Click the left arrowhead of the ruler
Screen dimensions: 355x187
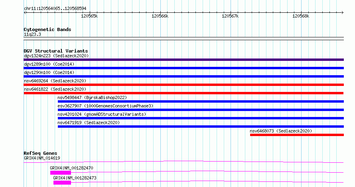[25, 13]
